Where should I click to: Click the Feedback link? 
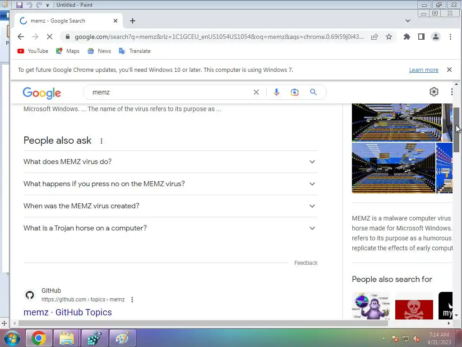click(x=306, y=263)
